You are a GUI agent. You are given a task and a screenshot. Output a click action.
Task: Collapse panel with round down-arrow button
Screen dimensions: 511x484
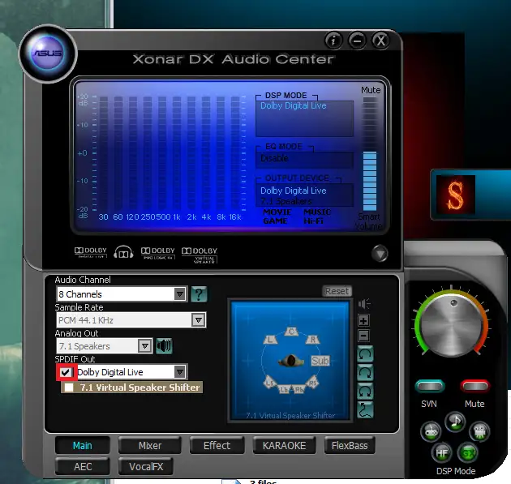pos(380,254)
